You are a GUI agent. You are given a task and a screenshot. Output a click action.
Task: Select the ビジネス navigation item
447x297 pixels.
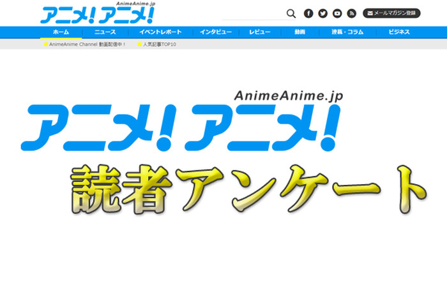(395, 32)
